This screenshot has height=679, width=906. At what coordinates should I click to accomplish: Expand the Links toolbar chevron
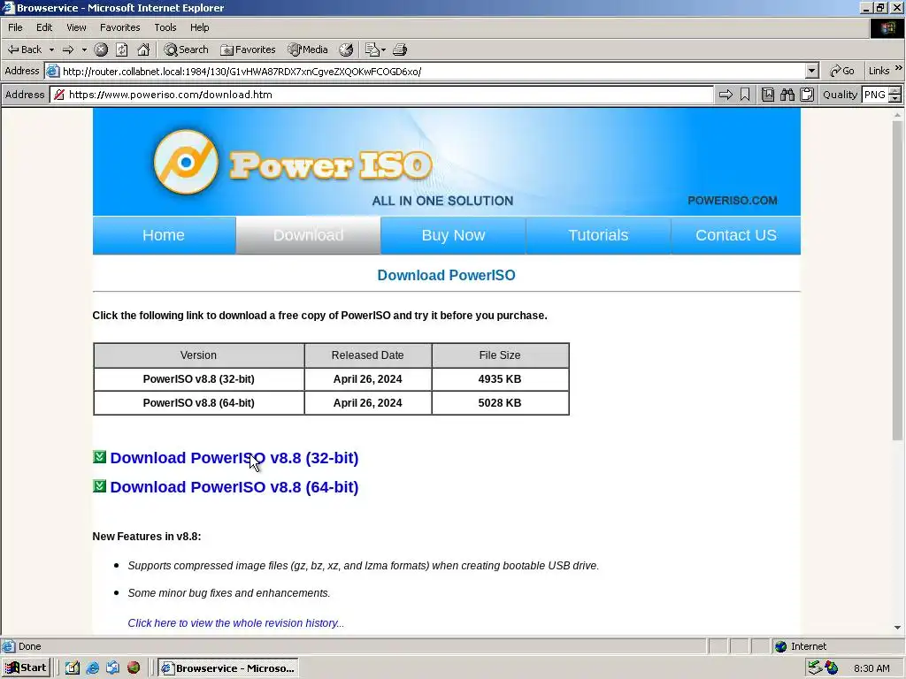(899, 68)
